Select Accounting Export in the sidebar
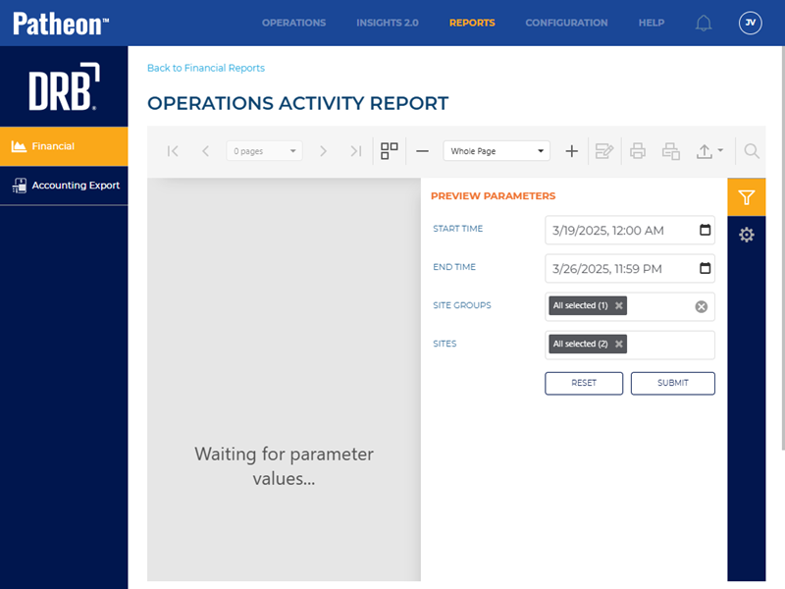This screenshot has width=785, height=589. pyautogui.click(x=65, y=186)
